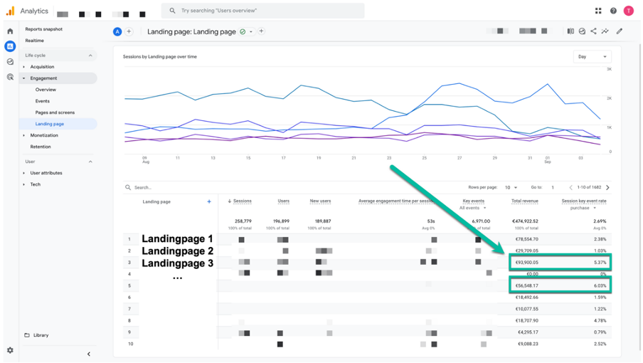Go to next page of table rows
The image size is (643, 363).
coord(607,187)
